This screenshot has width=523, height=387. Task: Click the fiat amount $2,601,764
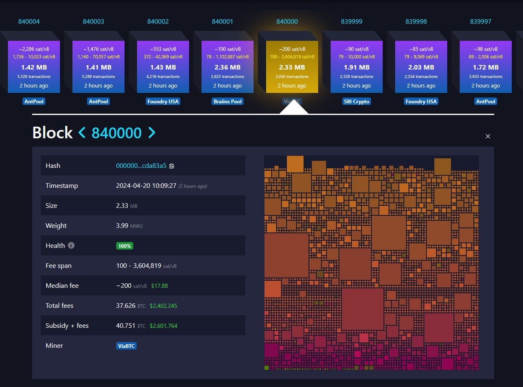163,326
